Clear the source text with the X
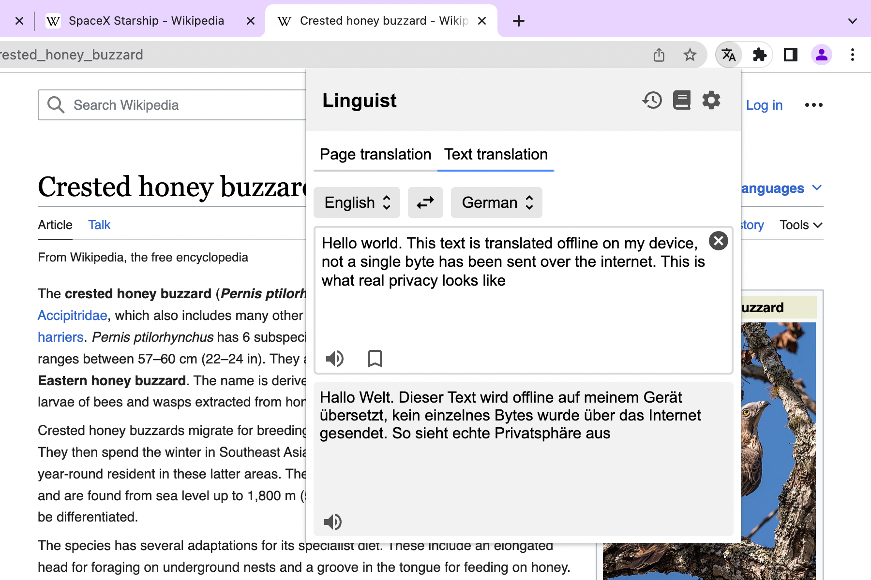 [x=719, y=241]
